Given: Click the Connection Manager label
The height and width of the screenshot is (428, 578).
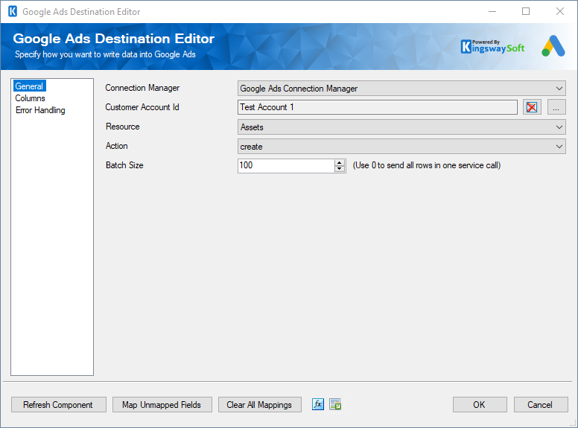Looking at the screenshot, I should [142, 88].
